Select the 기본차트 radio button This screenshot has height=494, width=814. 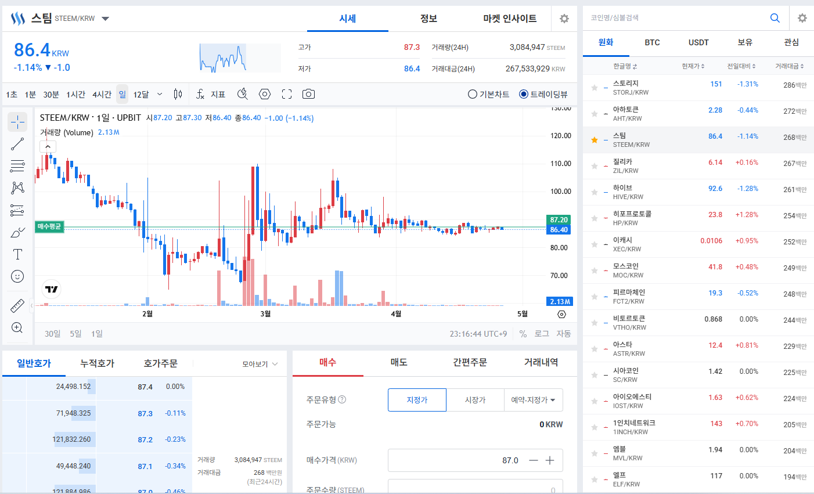(473, 94)
